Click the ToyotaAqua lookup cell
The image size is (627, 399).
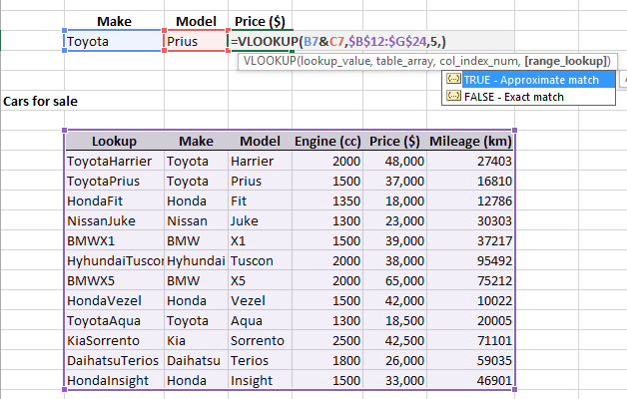pyautogui.click(x=114, y=321)
